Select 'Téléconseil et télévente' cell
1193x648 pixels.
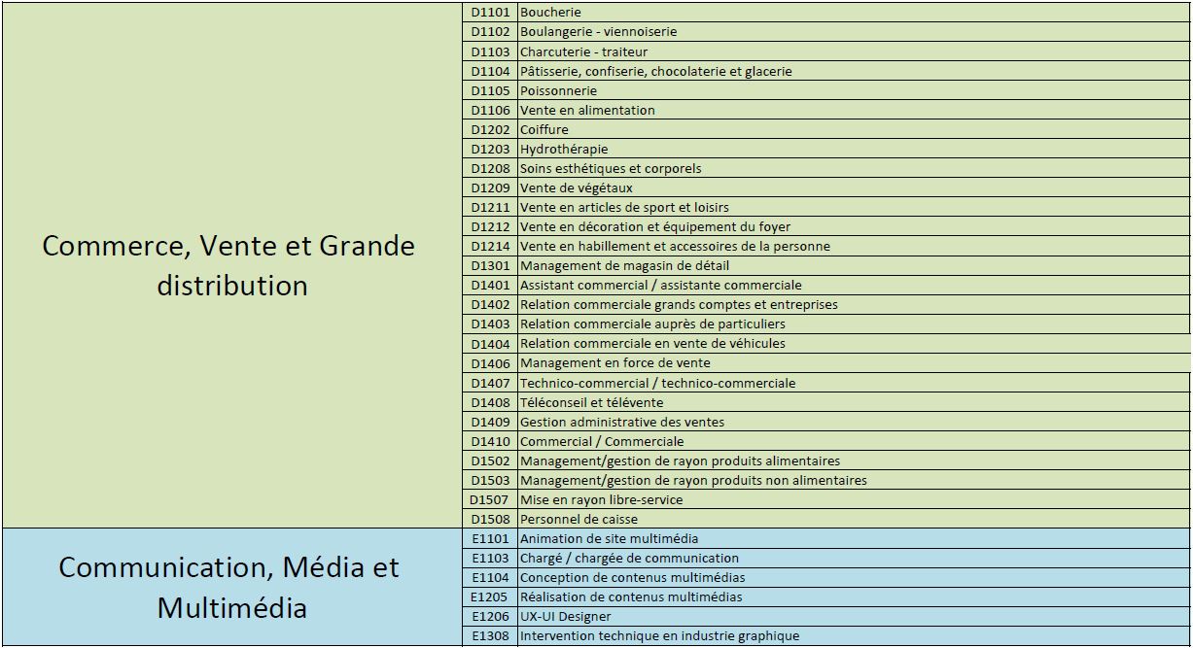(x=855, y=402)
